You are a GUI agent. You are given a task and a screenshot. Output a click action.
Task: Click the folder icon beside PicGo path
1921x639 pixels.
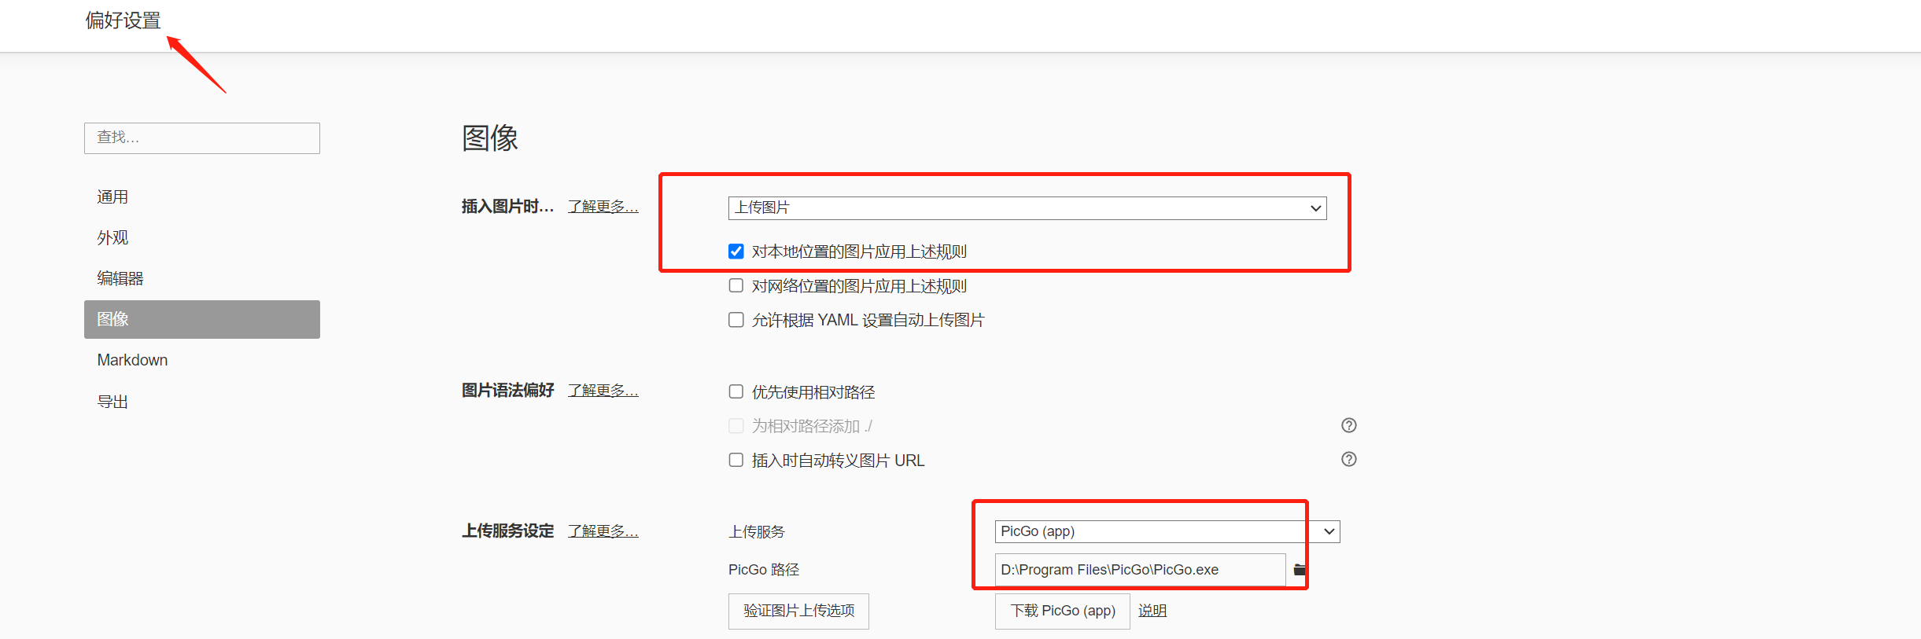(x=1299, y=570)
